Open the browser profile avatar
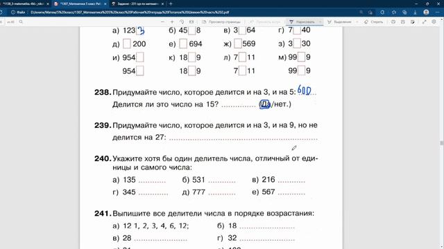The image size is (444, 249). point(426,12)
